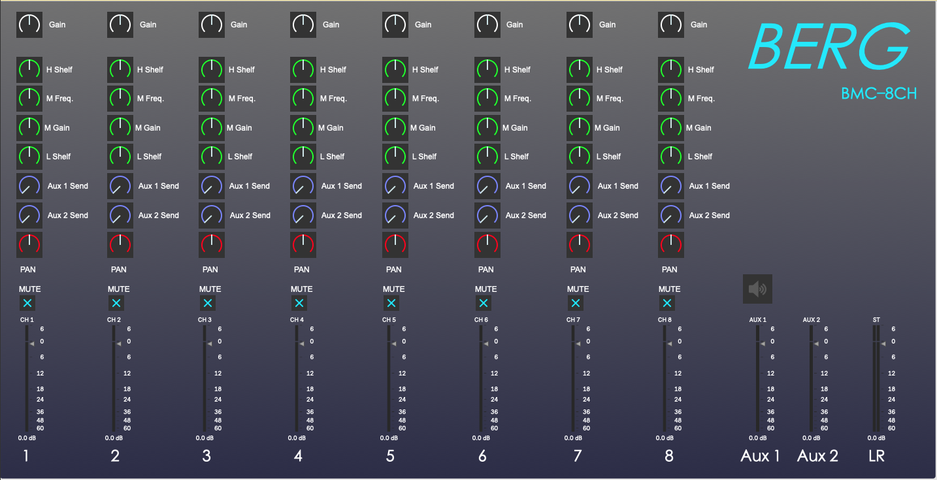The height and width of the screenshot is (480, 937).
Task: Click the AUX 1 master fader handle
Action: [x=762, y=343]
